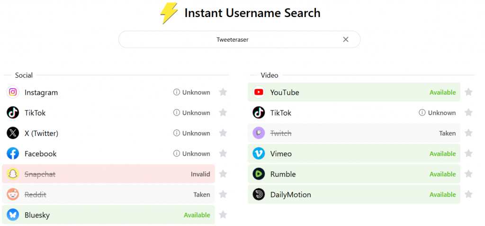
Task: Click the Snapchat ghost icon
Action: 13,174
